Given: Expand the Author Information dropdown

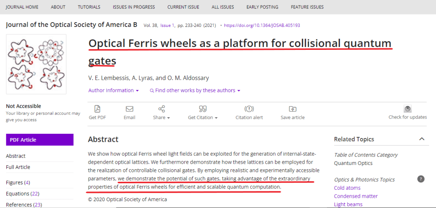Looking at the screenshot, I should [x=113, y=90].
